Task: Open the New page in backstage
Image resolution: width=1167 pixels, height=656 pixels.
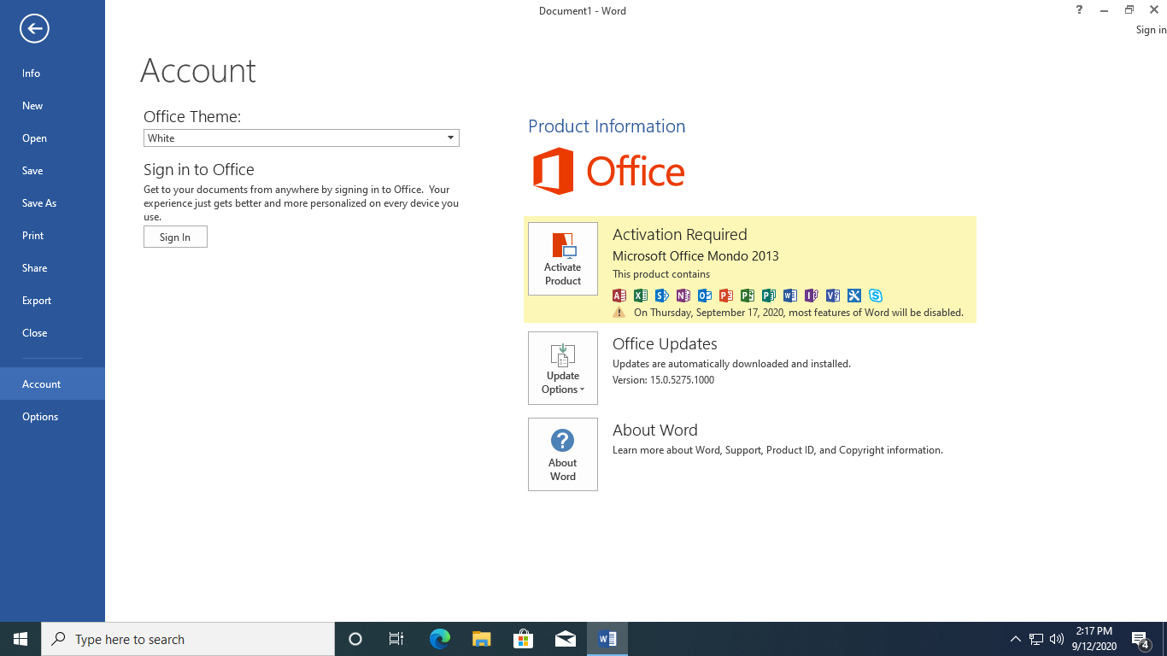Action: pos(52,106)
